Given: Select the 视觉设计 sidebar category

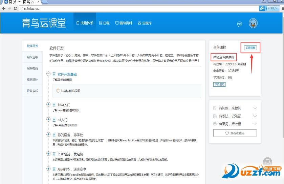Looking at the screenshot, I should (32, 80).
